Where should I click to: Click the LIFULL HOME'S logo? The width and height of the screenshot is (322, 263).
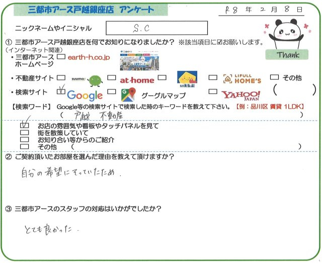[242, 79]
